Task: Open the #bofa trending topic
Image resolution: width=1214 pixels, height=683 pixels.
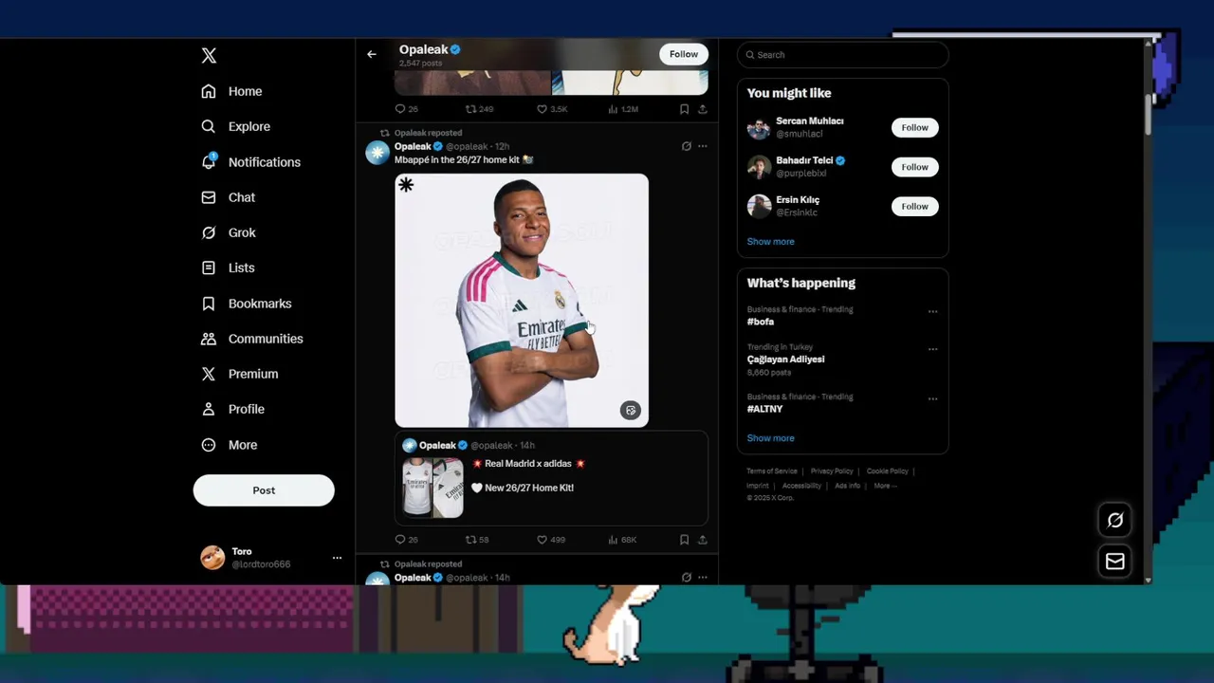Action: (761, 322)
